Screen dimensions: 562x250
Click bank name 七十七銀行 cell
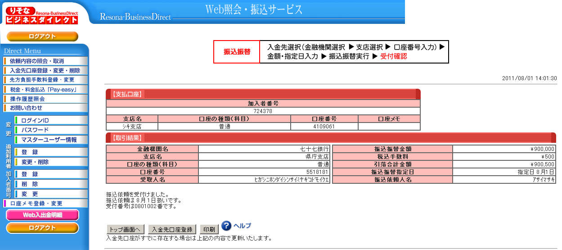click(264, 149)
